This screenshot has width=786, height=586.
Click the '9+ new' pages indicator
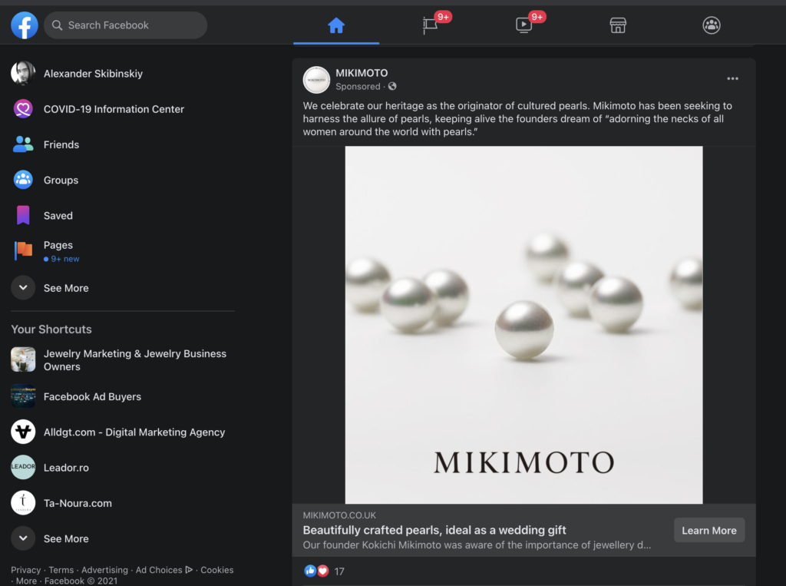click(x=61, y=259)
